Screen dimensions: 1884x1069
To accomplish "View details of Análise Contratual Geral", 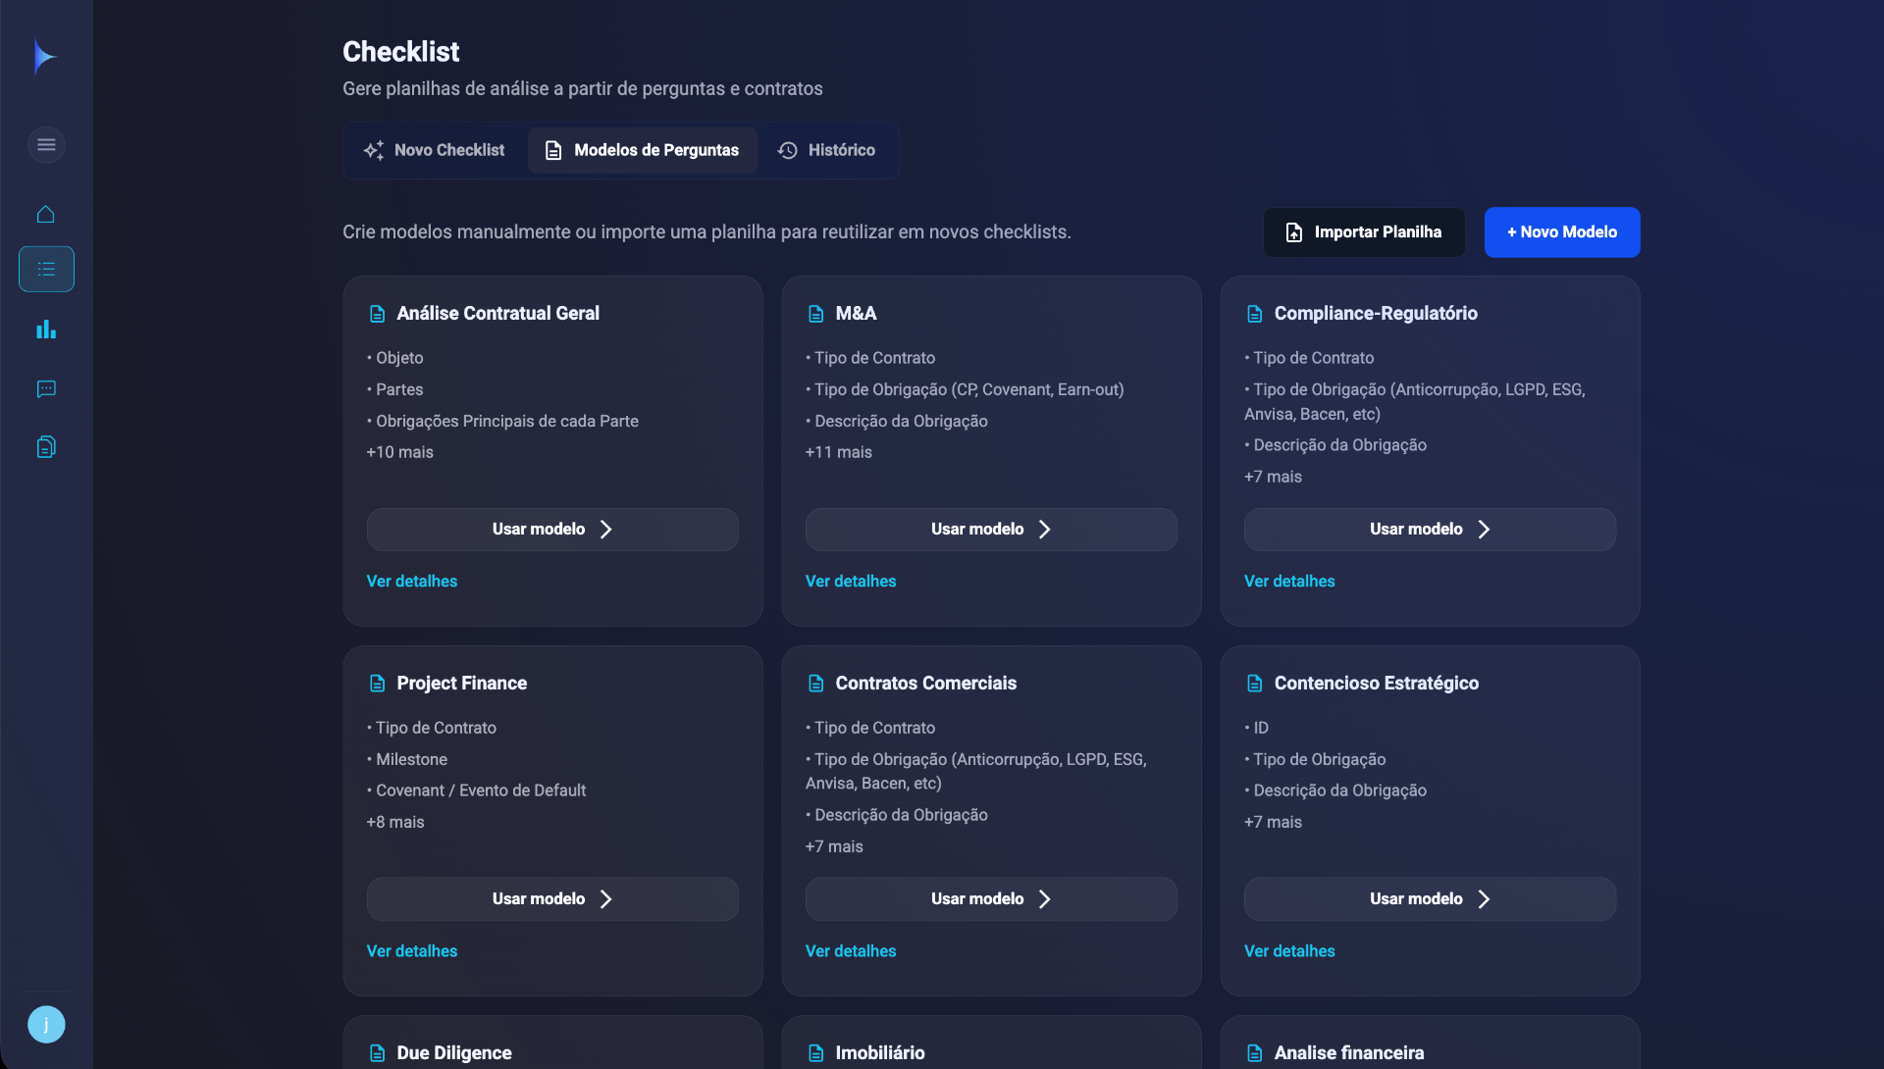I will click(412, 582).
